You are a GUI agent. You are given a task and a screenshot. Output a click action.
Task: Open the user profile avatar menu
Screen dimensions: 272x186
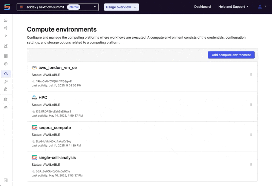pyautogui.click(x=261, y=7)
